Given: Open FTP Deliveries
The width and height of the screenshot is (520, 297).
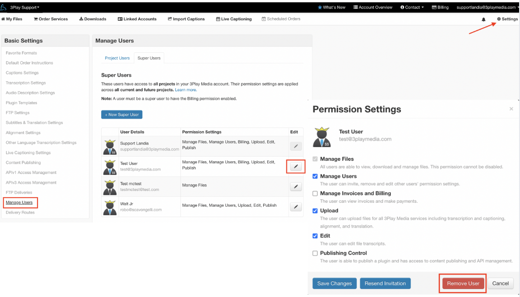Looking at the screenshot, I should [19, 193].
